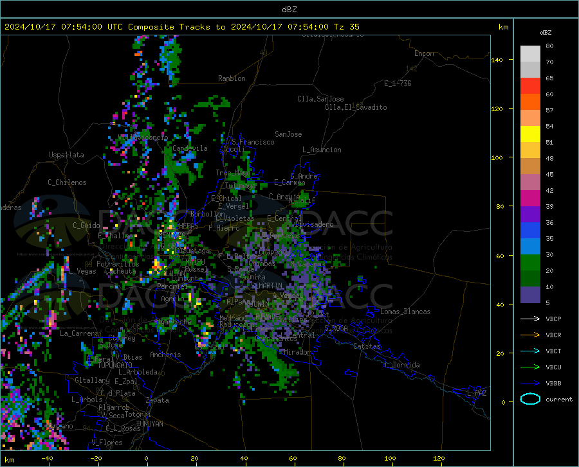Click the 'dBZ' heading above the color scale
Screen dimensions: 579x467
pos(546,32)
